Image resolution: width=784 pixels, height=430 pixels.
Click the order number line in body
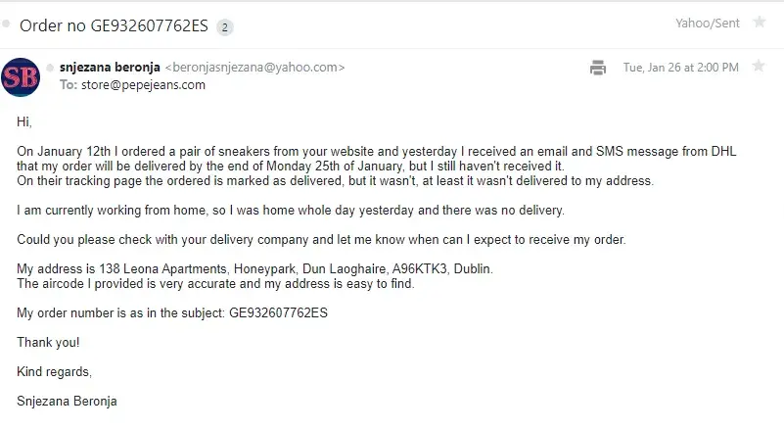tap(172, 312)
